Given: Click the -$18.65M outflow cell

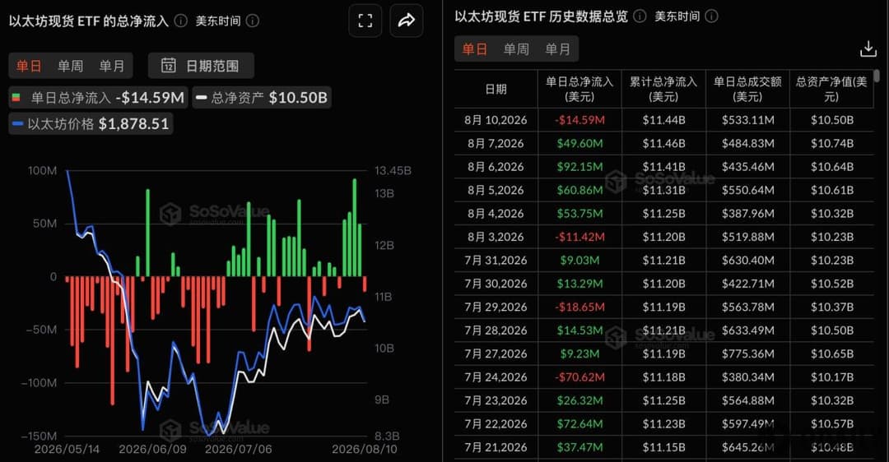Looking at the screenshot, I should pos(579,307).
